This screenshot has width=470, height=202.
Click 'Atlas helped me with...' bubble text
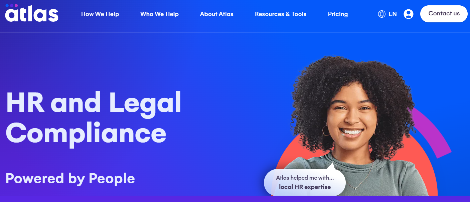pyautogui.click(x=305, y=178)
